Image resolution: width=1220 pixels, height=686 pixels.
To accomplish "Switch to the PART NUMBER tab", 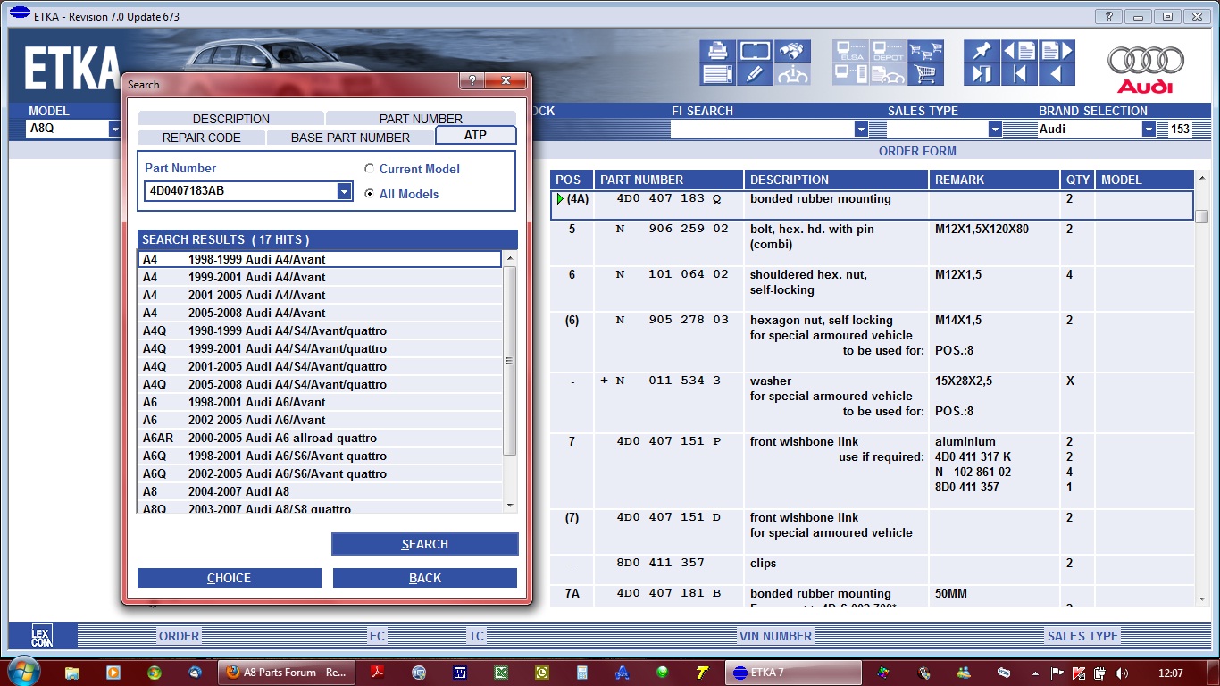I will (x=421, y=119).
